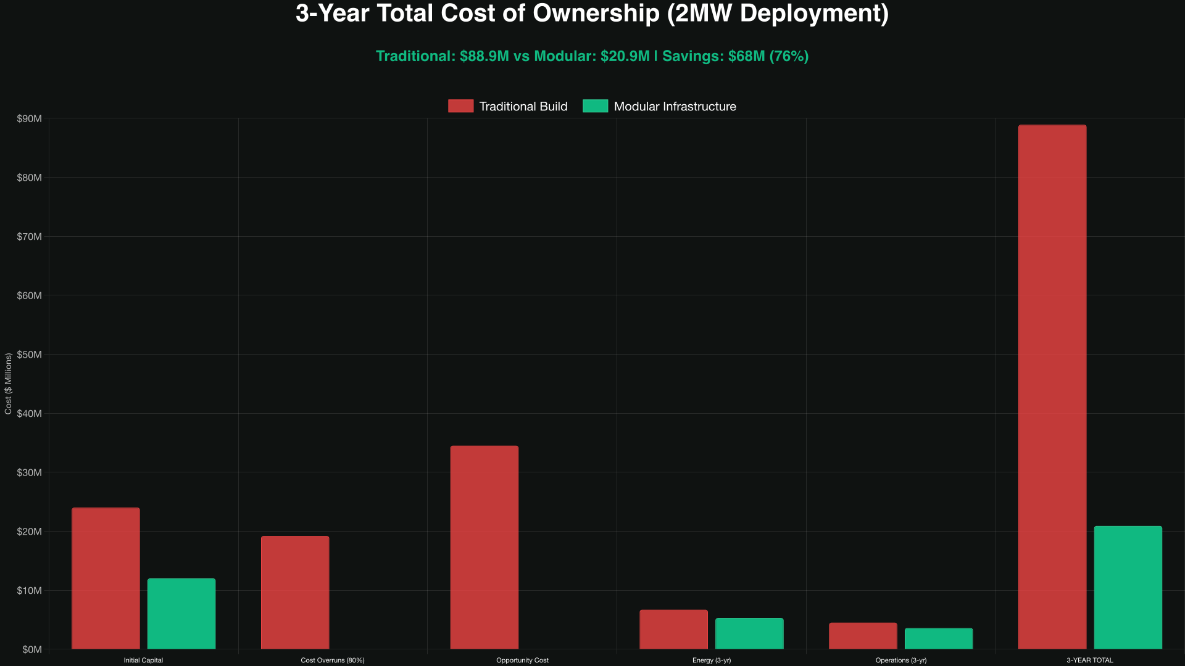Click the red Opportunity Cost bar

click(484, 548)
